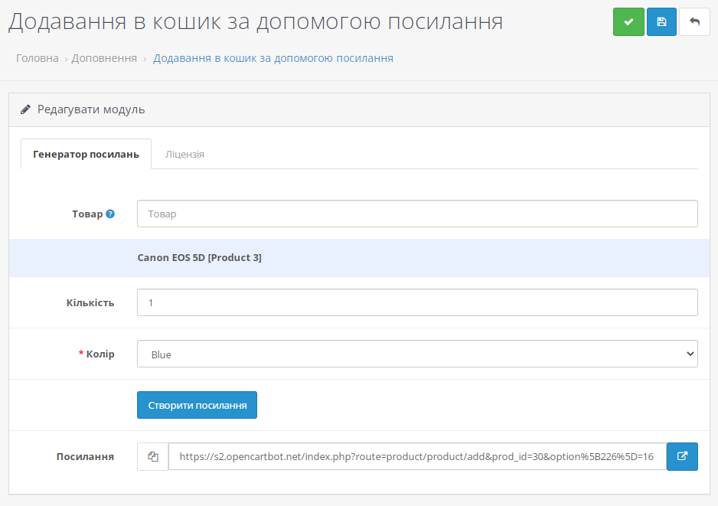Click the Посилання field label

pyautogui.click(x=85, y=456)
